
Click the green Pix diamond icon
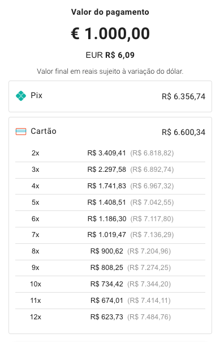pyautogui.click(x=21, y=96)
